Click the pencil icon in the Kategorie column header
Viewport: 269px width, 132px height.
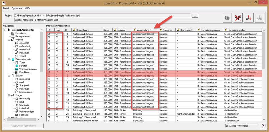pyautogui.click(x=161, y=30)
